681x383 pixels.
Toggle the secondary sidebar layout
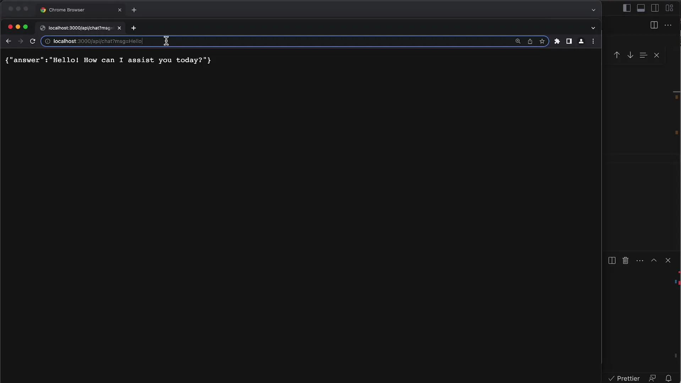tap(655, 8)
